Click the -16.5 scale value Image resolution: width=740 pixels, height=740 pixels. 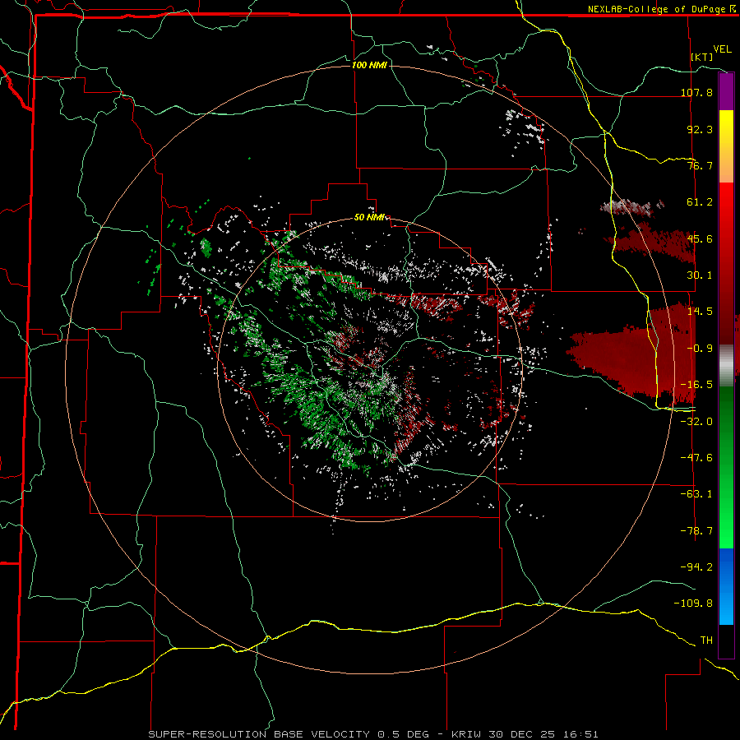pos(696,384)
